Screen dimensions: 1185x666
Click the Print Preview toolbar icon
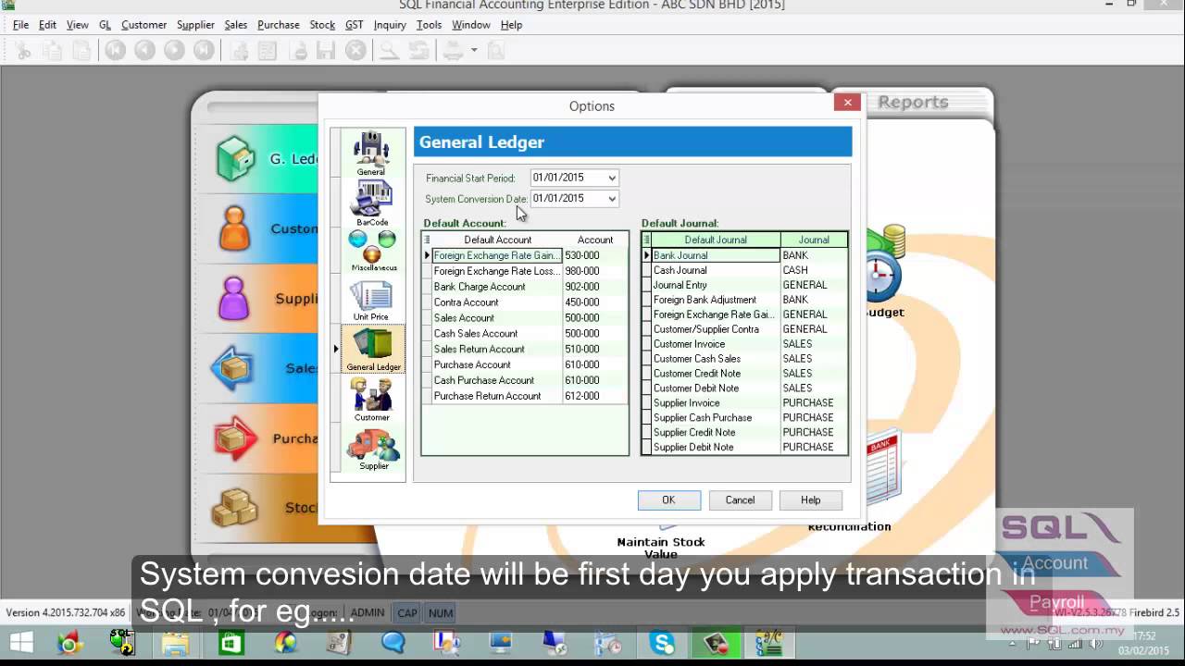coord(495,51)
